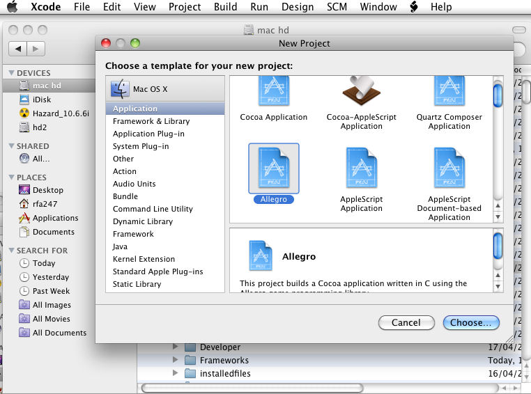The image size is (531, 394).
Task: Click Finder toolbar toggle pill button
Action: pos(518,30)
